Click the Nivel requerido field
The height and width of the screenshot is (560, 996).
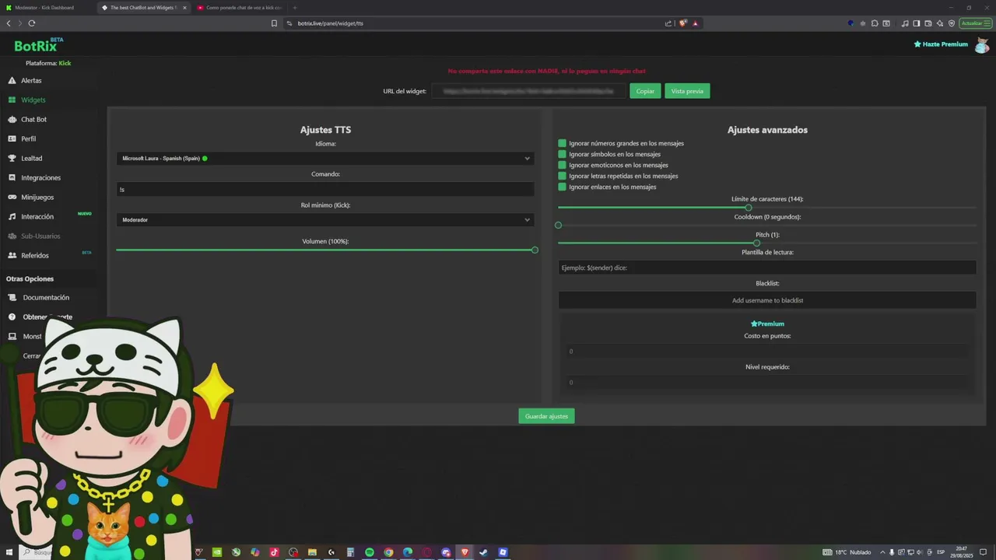click(766, 382)
